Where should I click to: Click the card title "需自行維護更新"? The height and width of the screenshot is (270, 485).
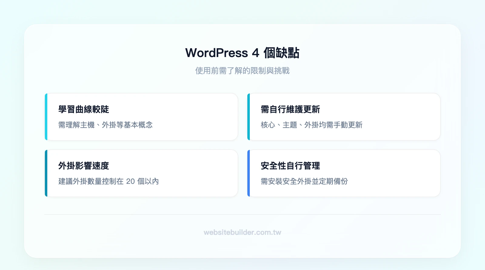pyautogui.click(x=290, y=109)
